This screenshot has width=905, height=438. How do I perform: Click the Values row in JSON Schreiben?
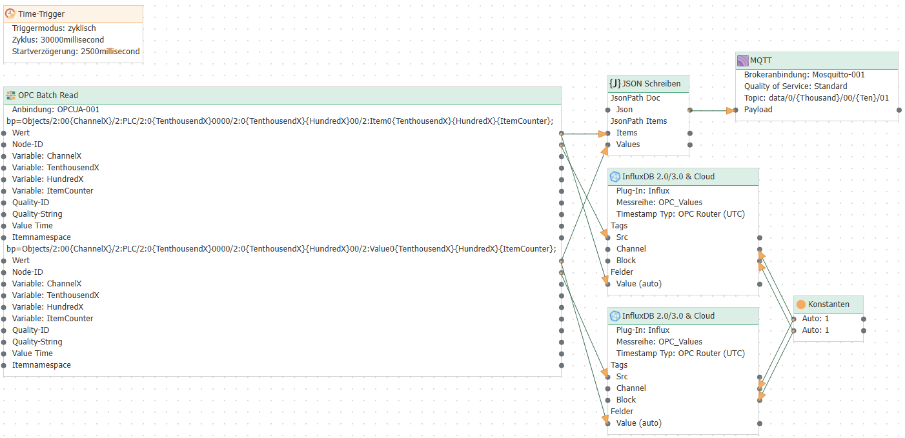628,144
